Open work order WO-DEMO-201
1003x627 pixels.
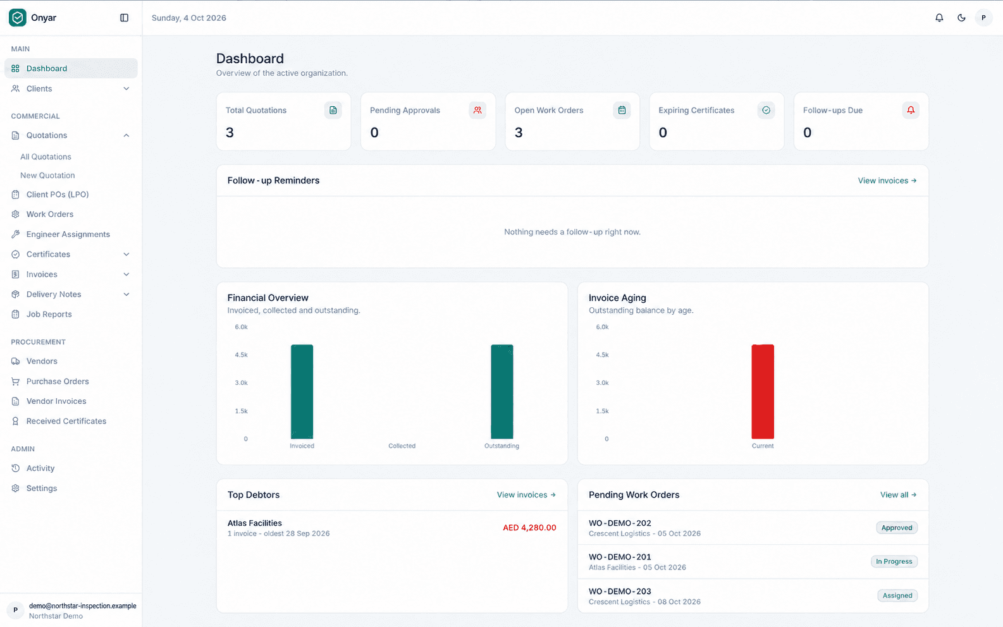click(x=753, y=562)
